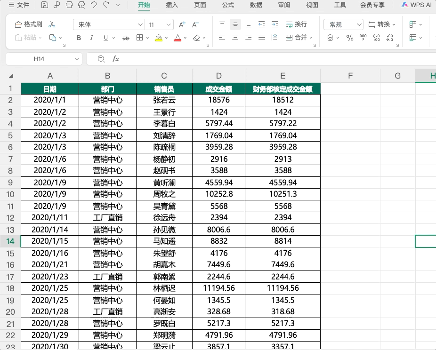Click the cut scissors icon
Screen dimensions: 436x350
[x=52, y=24]
